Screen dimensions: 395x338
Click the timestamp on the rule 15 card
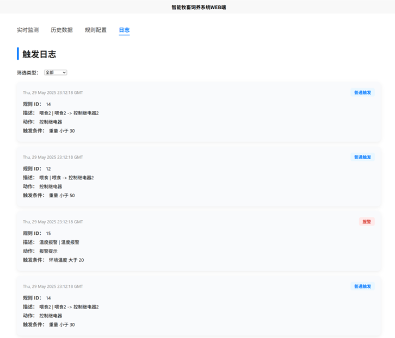(53, 222)
